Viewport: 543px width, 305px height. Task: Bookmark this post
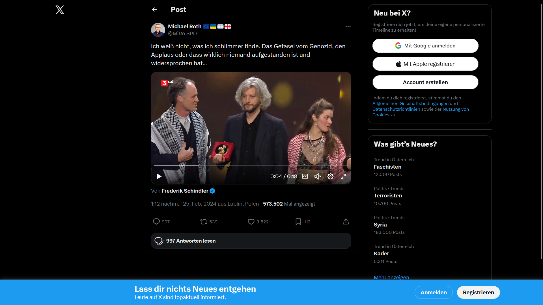[x=298, y=222]
